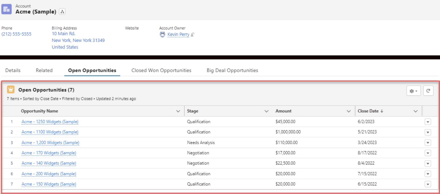440x194 pixels.
Task: Click the list status text '7 items'
Action: pyautogui.click(x=13, y=99)
